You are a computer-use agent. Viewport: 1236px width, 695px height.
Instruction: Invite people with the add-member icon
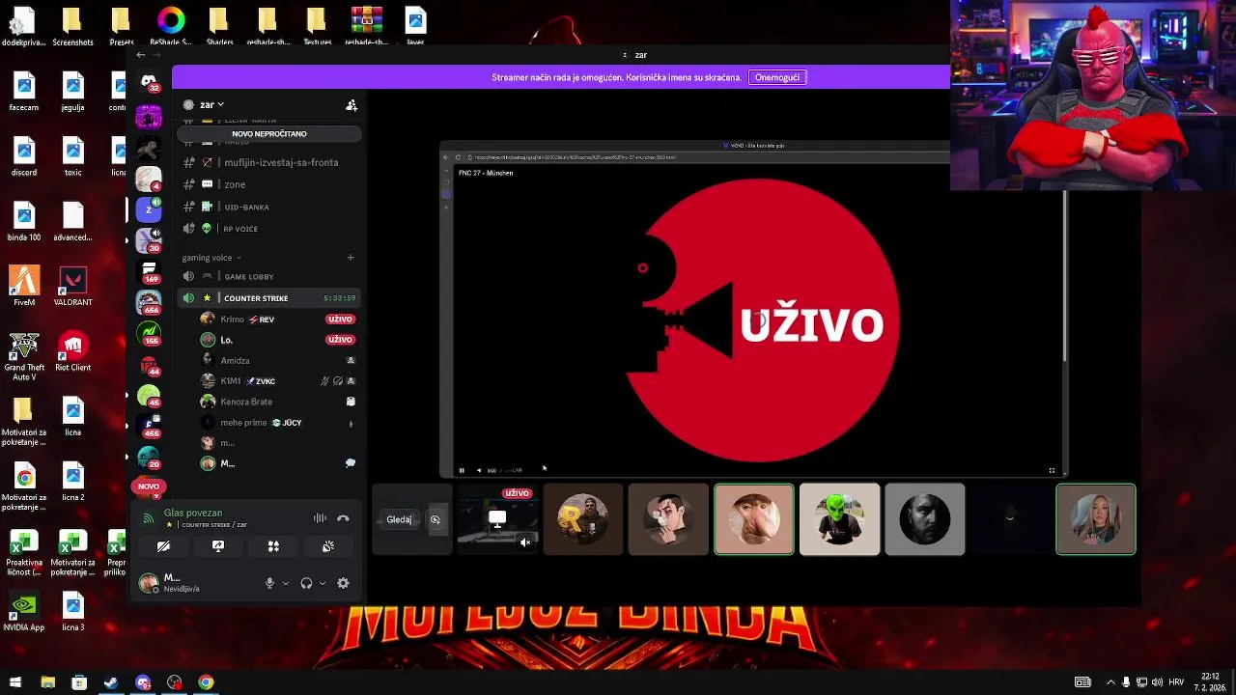tap(351, 104)
